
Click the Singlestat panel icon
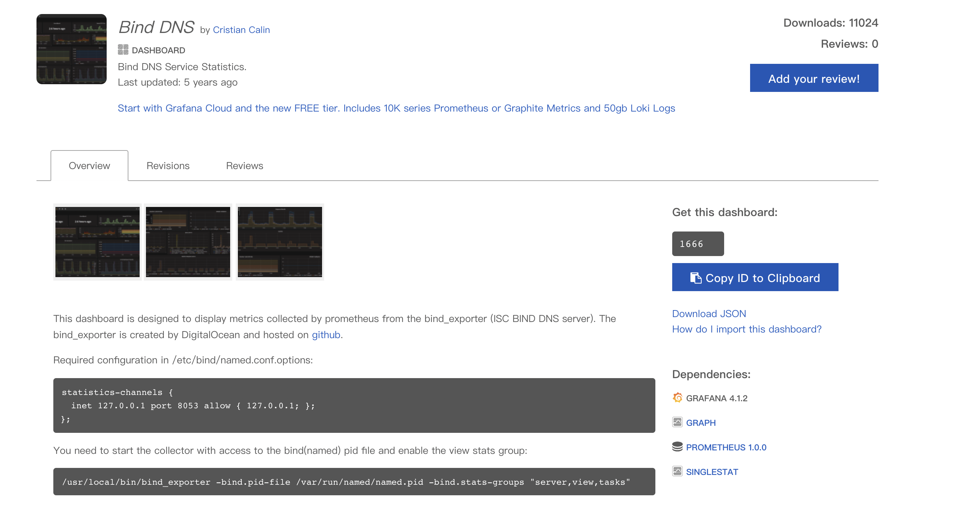[677, 471]
